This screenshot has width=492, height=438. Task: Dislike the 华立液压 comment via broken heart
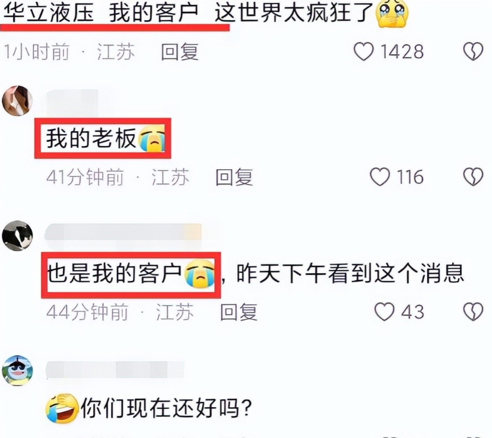click(473, 52)
